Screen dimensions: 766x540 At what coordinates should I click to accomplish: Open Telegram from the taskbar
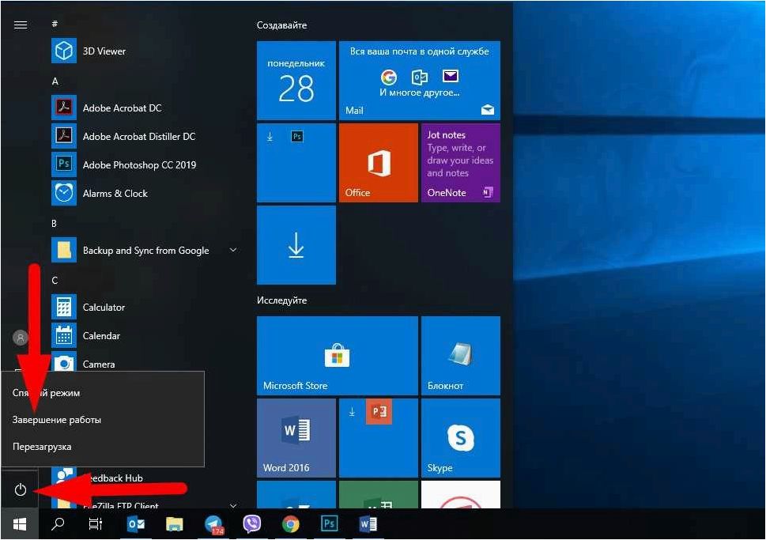pyautogui.click(x=213, y=524)
